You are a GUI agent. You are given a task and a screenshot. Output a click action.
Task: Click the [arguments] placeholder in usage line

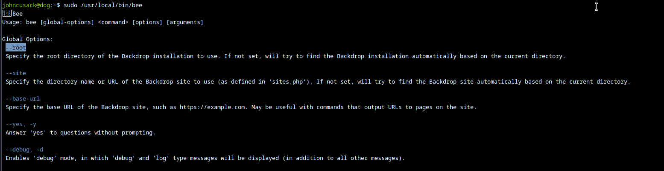(x=186, y=22)
